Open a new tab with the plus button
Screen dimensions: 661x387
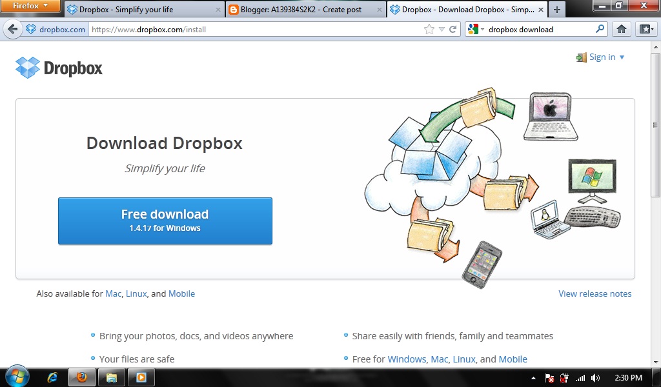tap(557, 10)
